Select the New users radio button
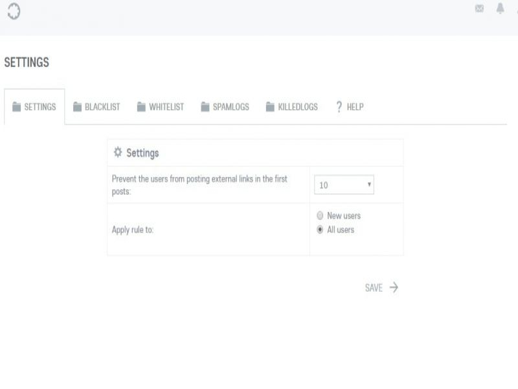 320,216
